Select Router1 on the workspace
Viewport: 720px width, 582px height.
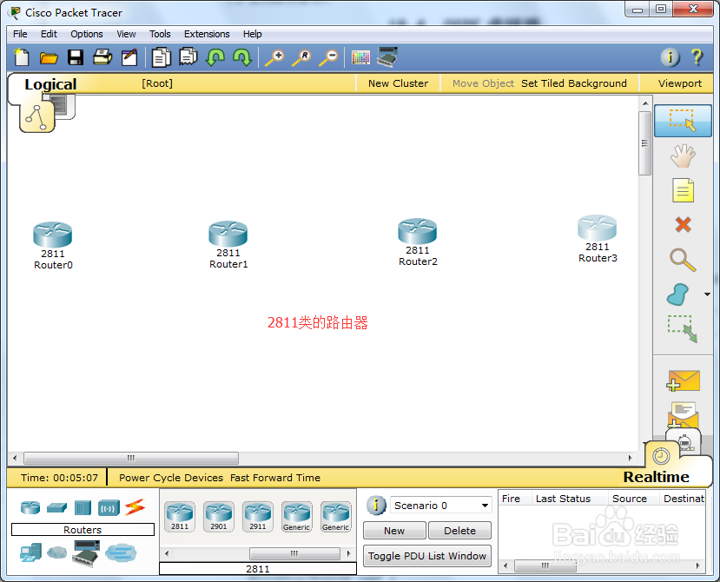228,234
